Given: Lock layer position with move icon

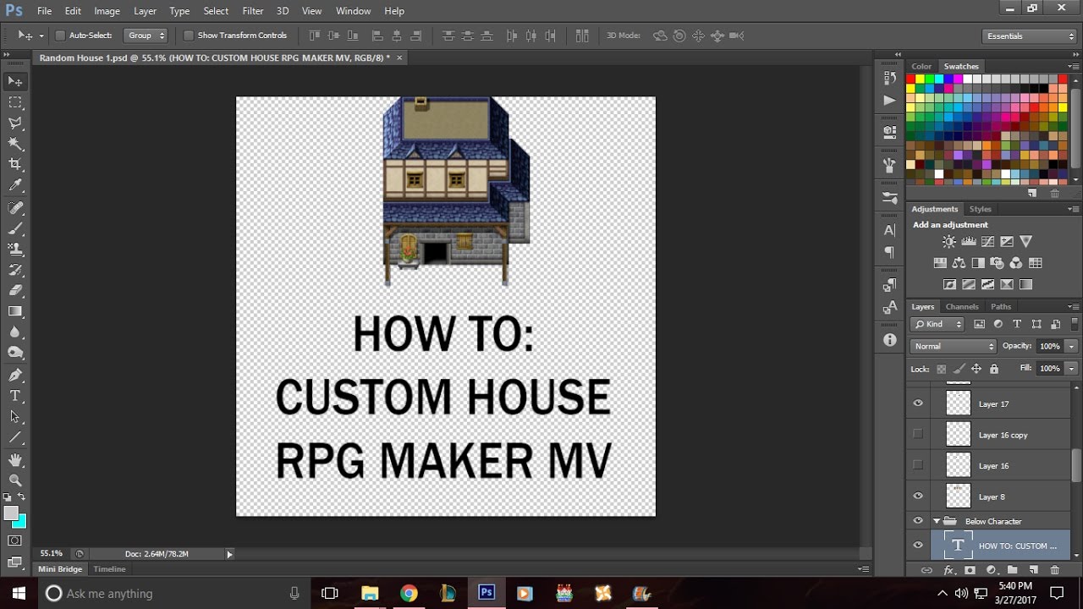Looking at the screenshot, I should coord(976,369).
